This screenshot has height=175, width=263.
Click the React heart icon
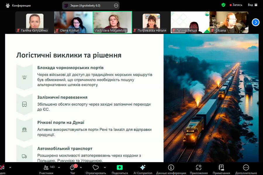pyautogui.click(x=96, y=168)
